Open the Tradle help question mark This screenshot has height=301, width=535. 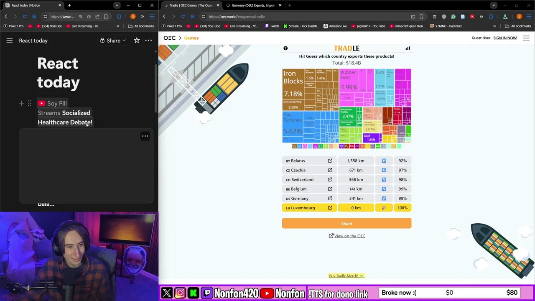285,48
